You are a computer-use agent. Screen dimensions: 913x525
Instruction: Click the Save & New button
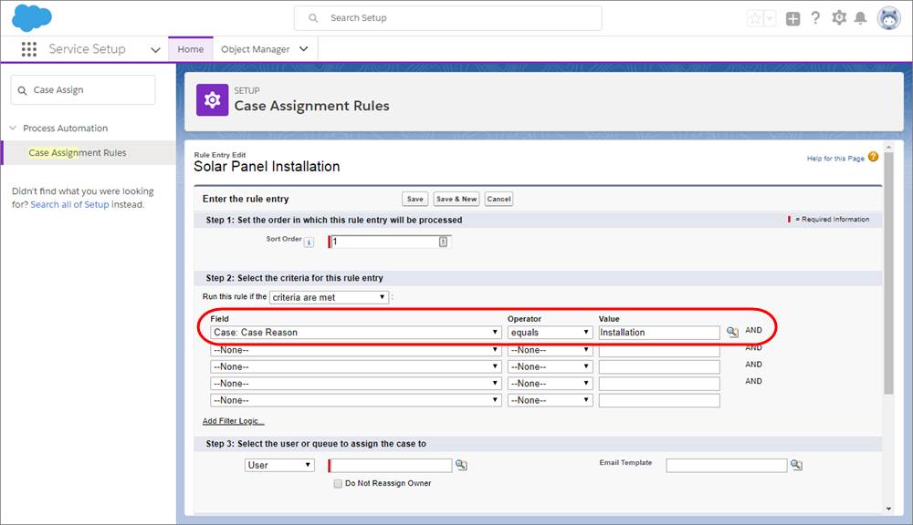pyautogui.click(x=456, y=199)
